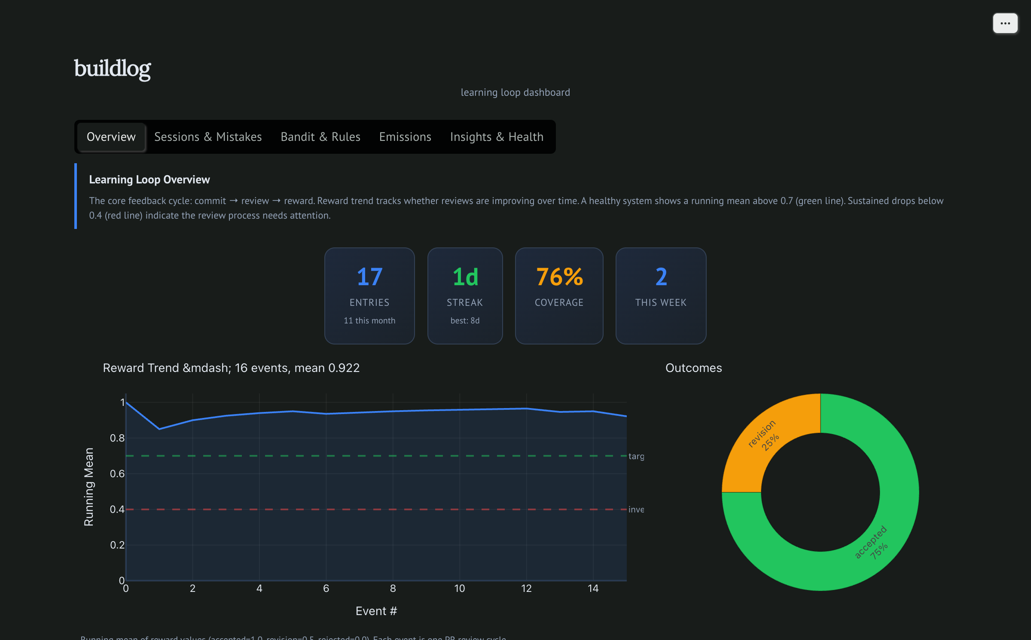The height and width of the screenshot is (640, 1031).
Task: Click the 1d STREAK stat card
Action: [464, 296]
